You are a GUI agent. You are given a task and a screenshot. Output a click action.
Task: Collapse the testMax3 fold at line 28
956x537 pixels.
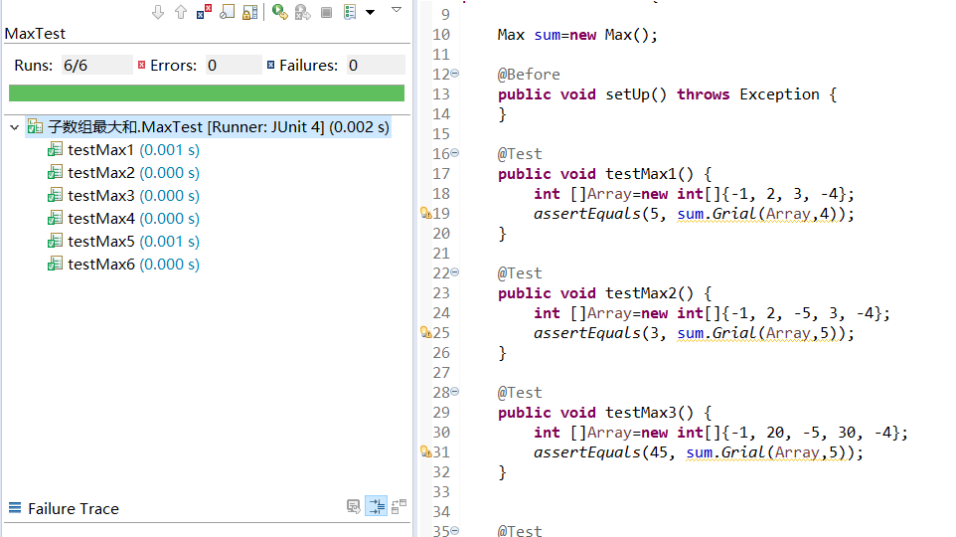tap(455, 391)
